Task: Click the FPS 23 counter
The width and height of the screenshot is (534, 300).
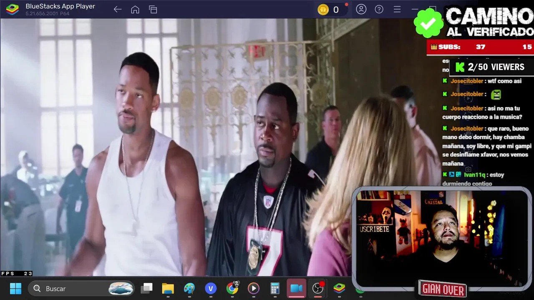Action: 17,273
